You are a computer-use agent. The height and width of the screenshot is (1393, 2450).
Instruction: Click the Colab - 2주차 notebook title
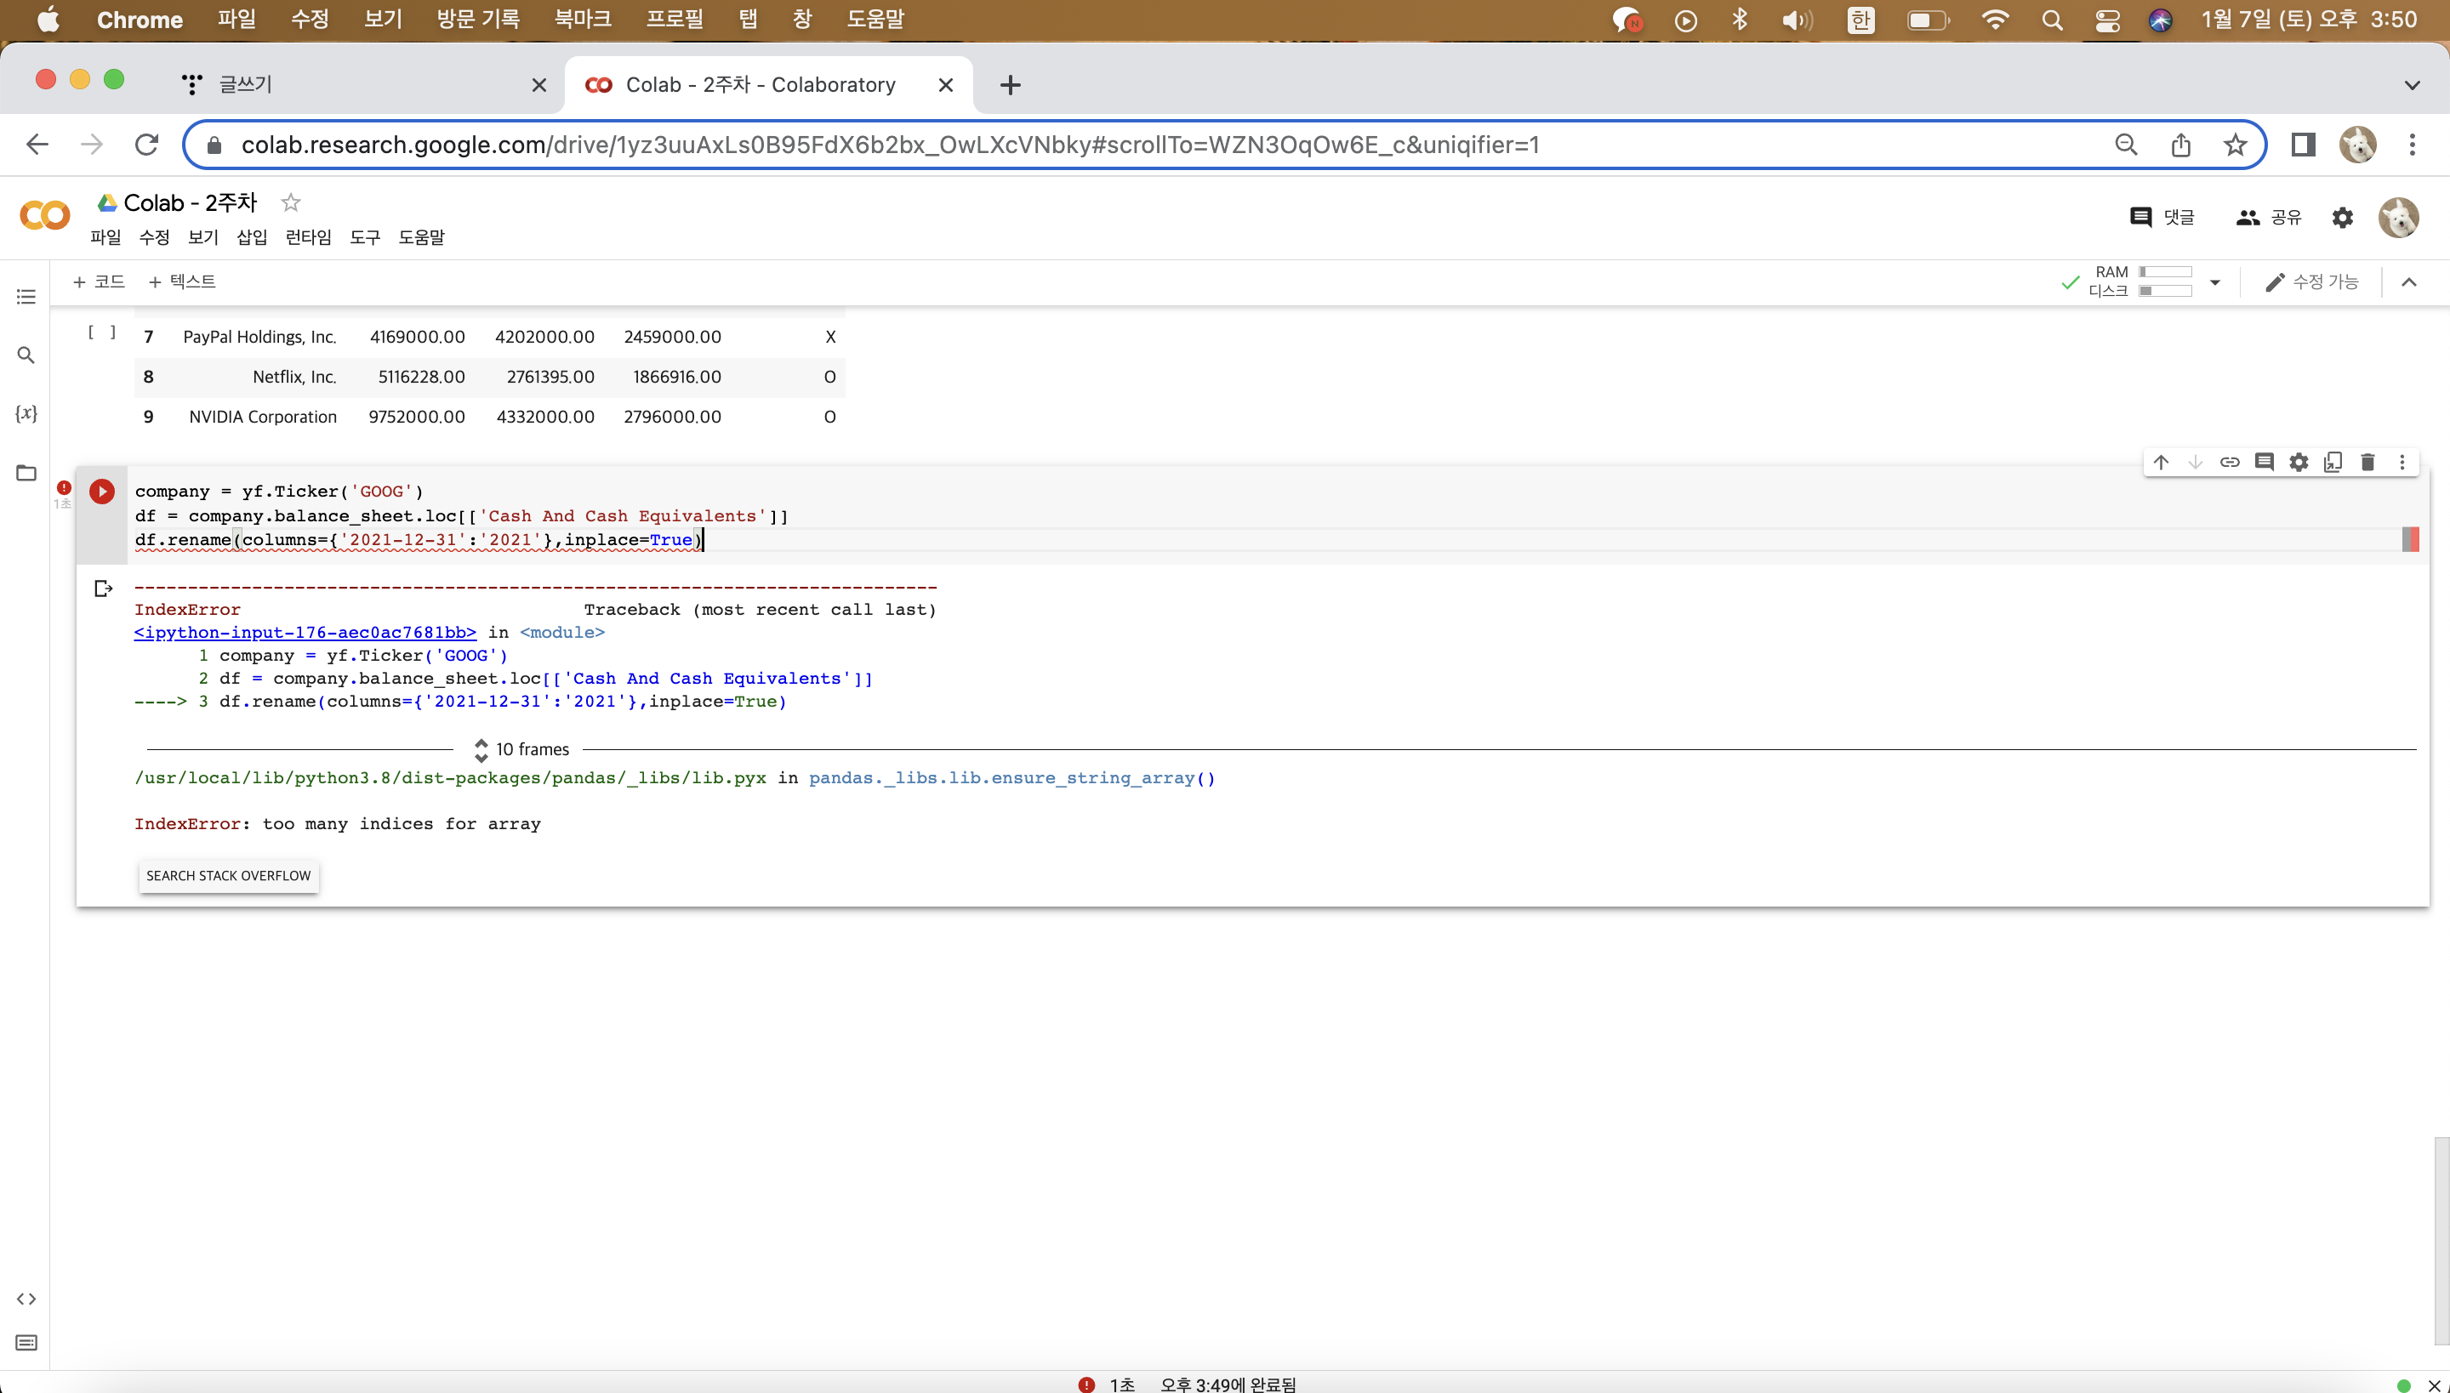[191, 202]
